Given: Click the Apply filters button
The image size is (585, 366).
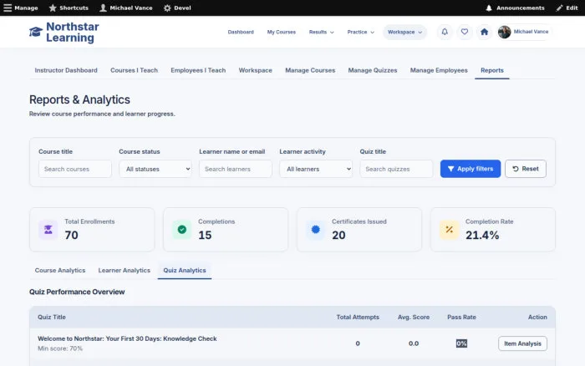Looking at the screenshot, I should point(470,169).
